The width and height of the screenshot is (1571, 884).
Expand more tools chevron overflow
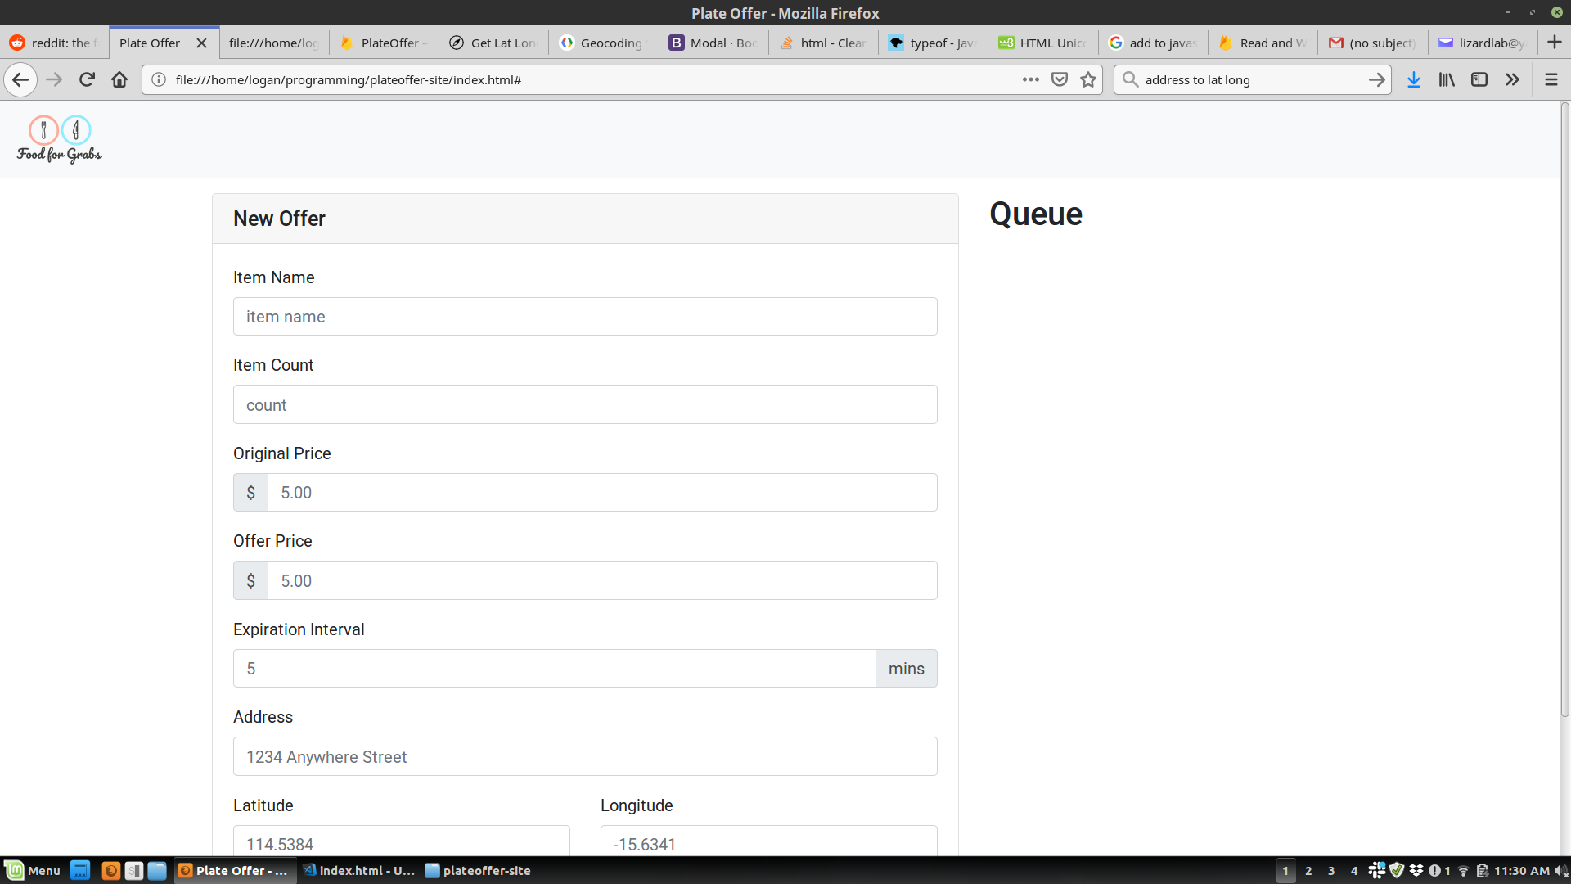coord(1512,79)
